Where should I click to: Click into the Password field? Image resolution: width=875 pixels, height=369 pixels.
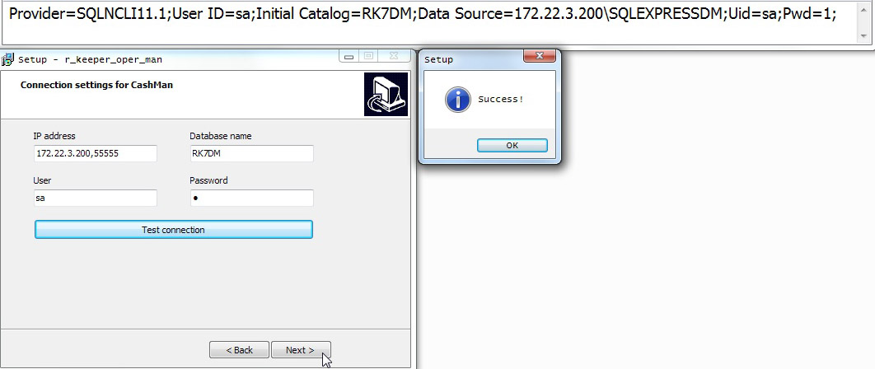click(251, 198)
